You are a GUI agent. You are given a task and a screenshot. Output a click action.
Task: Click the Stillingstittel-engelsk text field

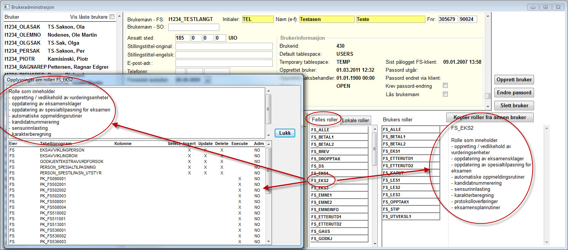(224, 55)
